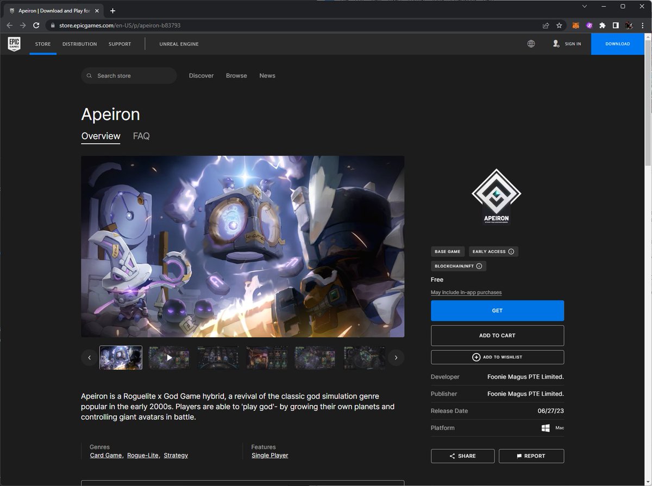Play the video thumbnail with play icon
This screenshot has width=652, height=486.
click(170, 357)
